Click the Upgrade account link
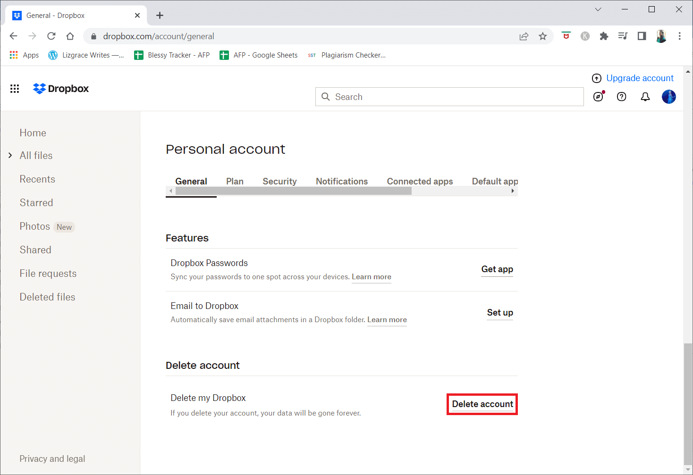693x475 pixels. click(x=640, y=78)
